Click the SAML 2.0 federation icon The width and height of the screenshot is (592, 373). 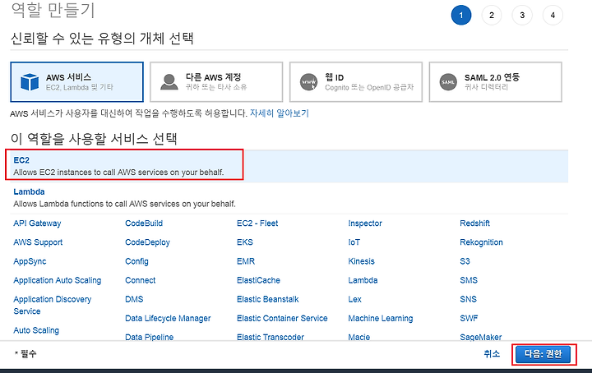[448, 82]
